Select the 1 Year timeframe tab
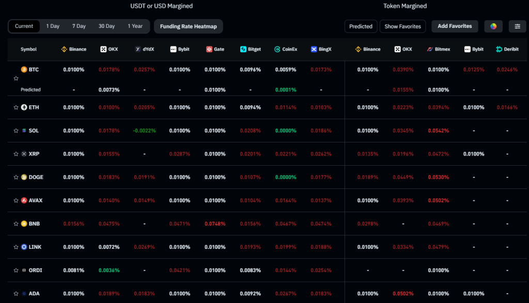Screen dimensions: 529x303 [x=135, y=26]
